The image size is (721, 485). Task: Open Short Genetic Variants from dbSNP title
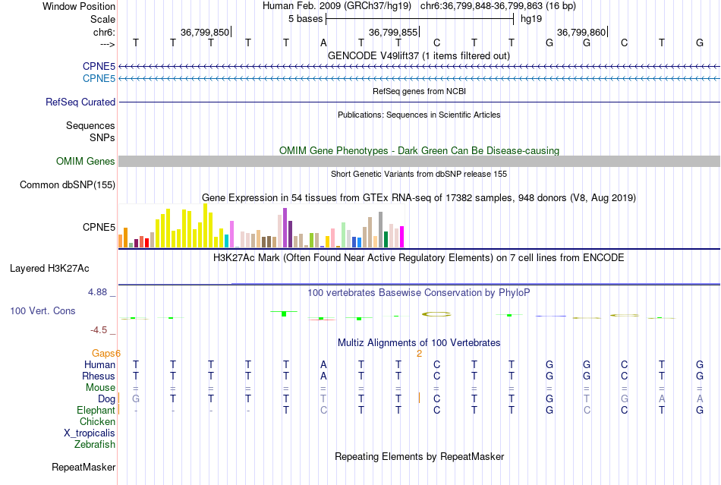(419, 175)
